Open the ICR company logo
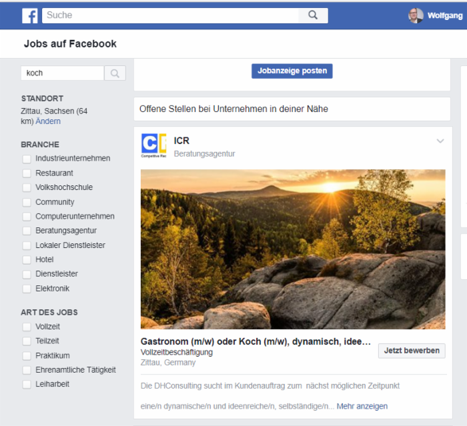The height and width of the screenshot is (426, 467). coord(153,146)
